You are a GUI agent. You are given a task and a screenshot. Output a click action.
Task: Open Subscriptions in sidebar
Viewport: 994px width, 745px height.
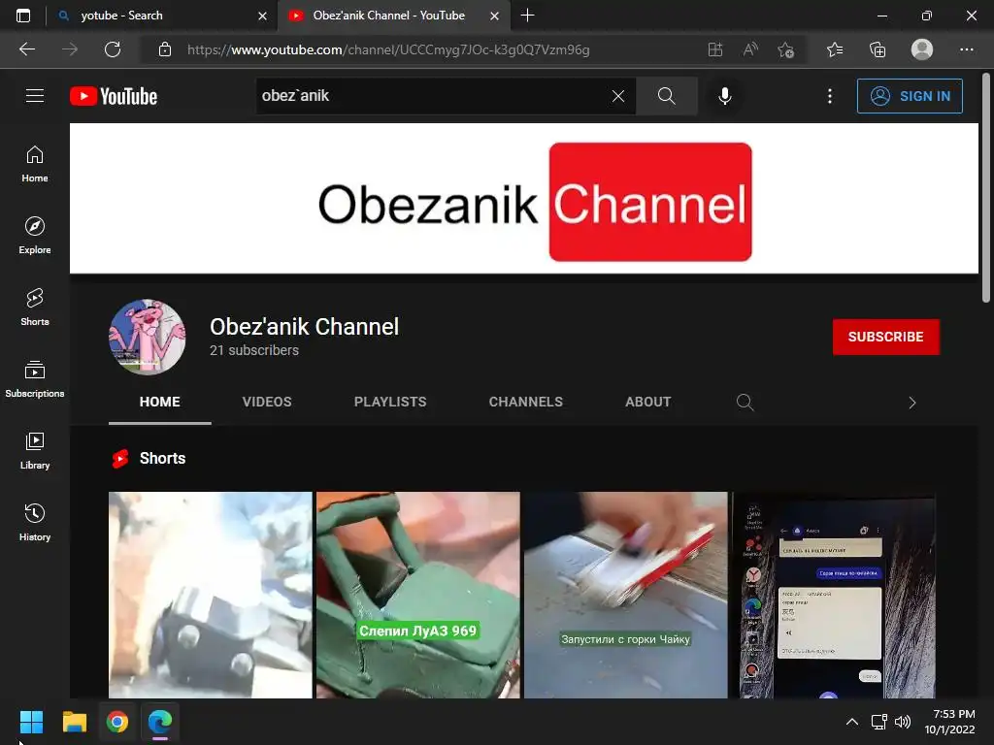pyautogui.click(x=35, y=379)
